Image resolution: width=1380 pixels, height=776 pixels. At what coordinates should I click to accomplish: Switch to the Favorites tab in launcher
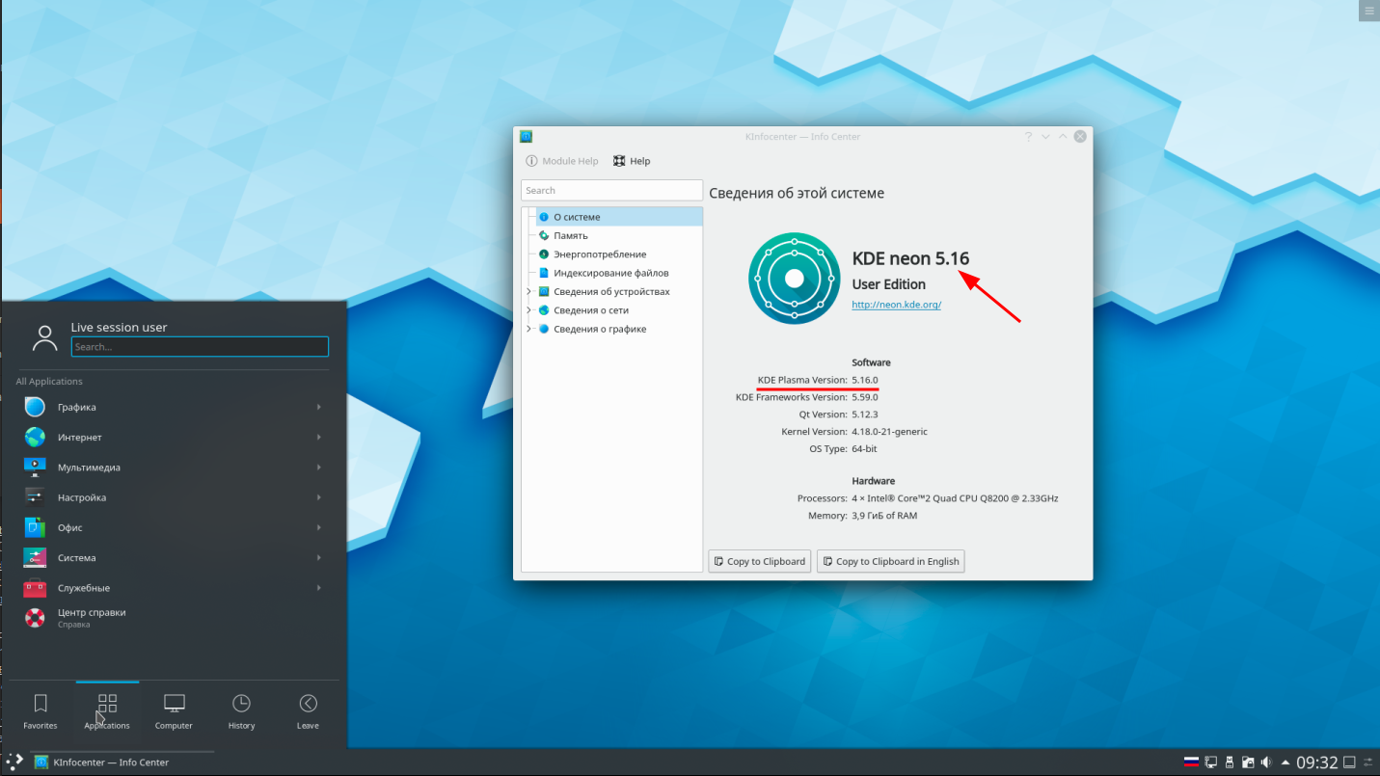tap(40, 710)
